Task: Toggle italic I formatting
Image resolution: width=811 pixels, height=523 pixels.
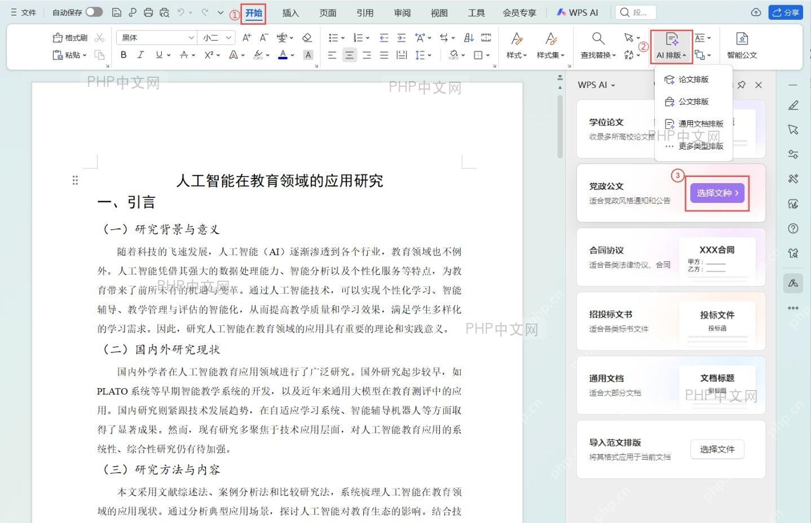Action: (x=140, y=55)
